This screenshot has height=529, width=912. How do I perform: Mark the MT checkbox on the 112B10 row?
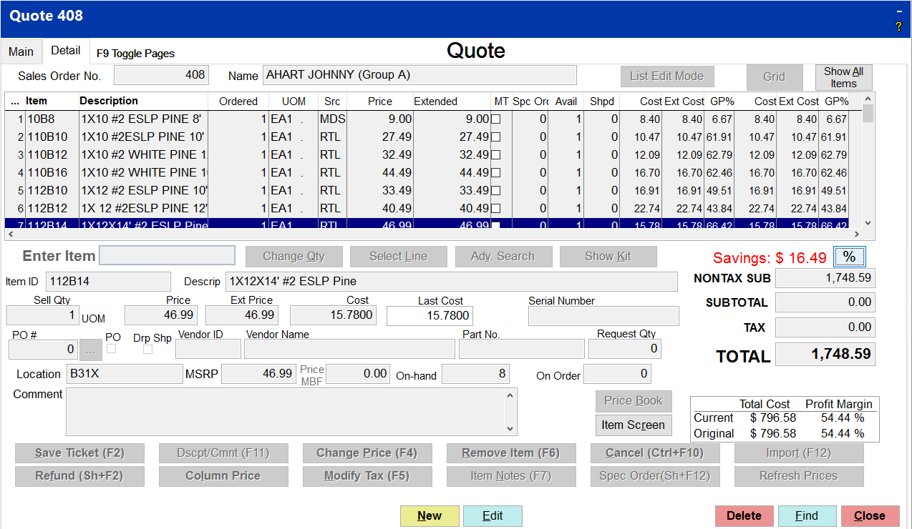[x=495, y=191]
